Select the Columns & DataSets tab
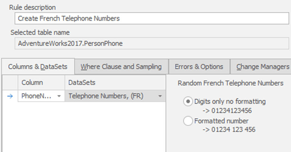This screenshot has height=152, width=291. (38, 67)
